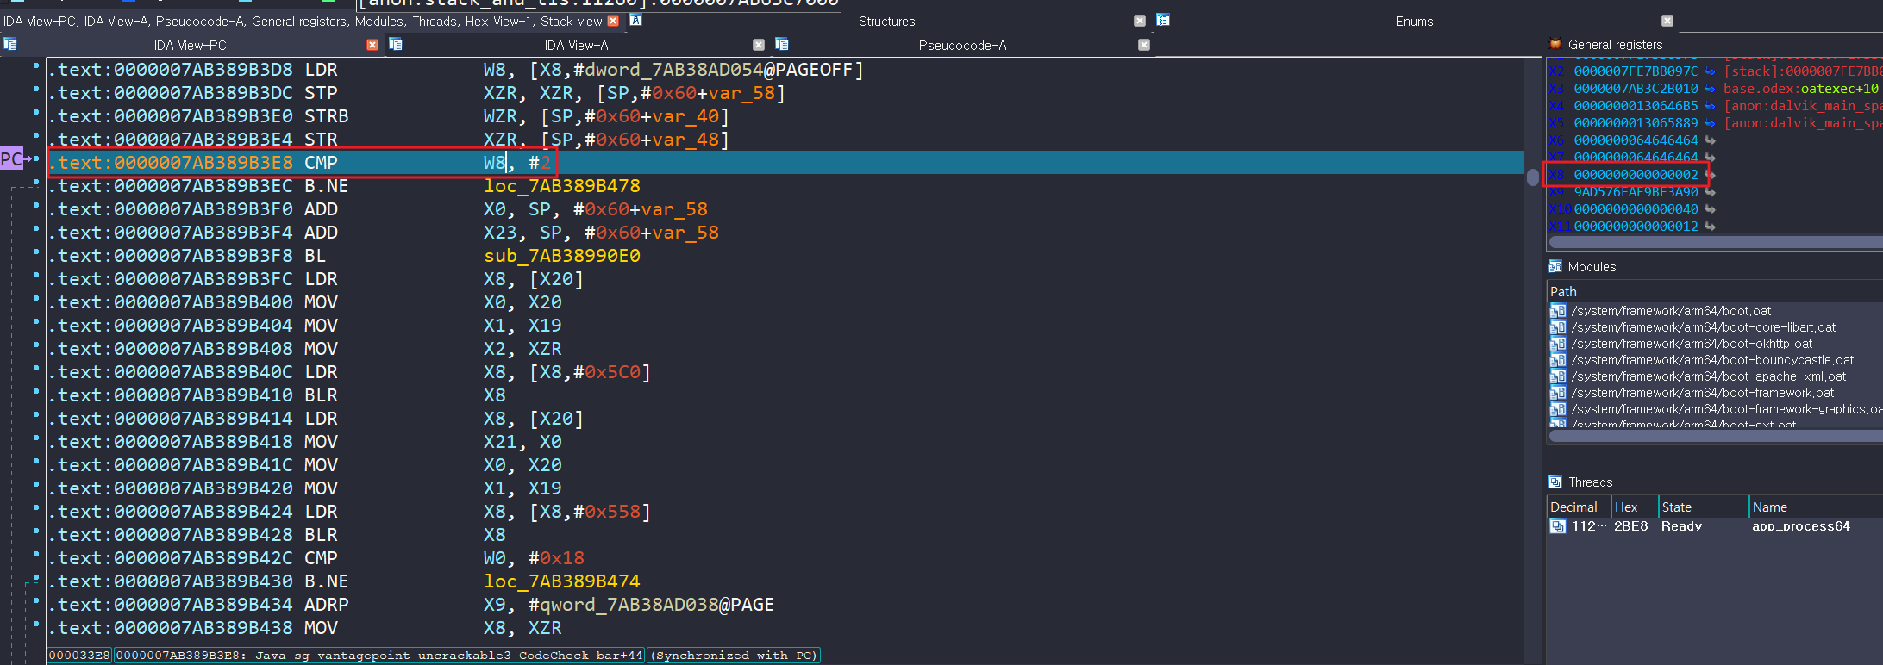Click the address field in status bar

pos(379,656)
